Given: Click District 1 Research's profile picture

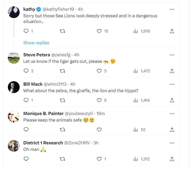Looking at the screenshot, I should coord(14,146).
